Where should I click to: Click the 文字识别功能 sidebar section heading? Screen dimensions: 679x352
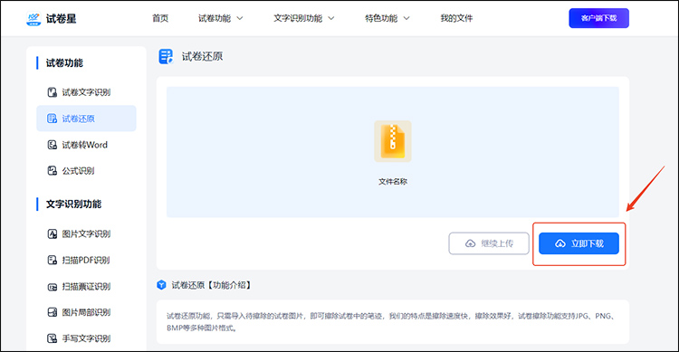pos(73,204)
